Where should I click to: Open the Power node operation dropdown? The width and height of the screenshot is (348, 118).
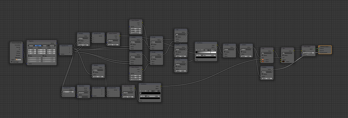[x=181, y=49]
